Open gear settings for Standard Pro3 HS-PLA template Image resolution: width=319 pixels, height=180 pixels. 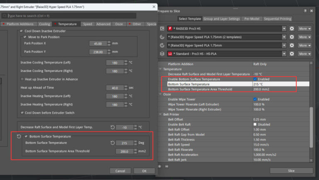coord(292,54)
